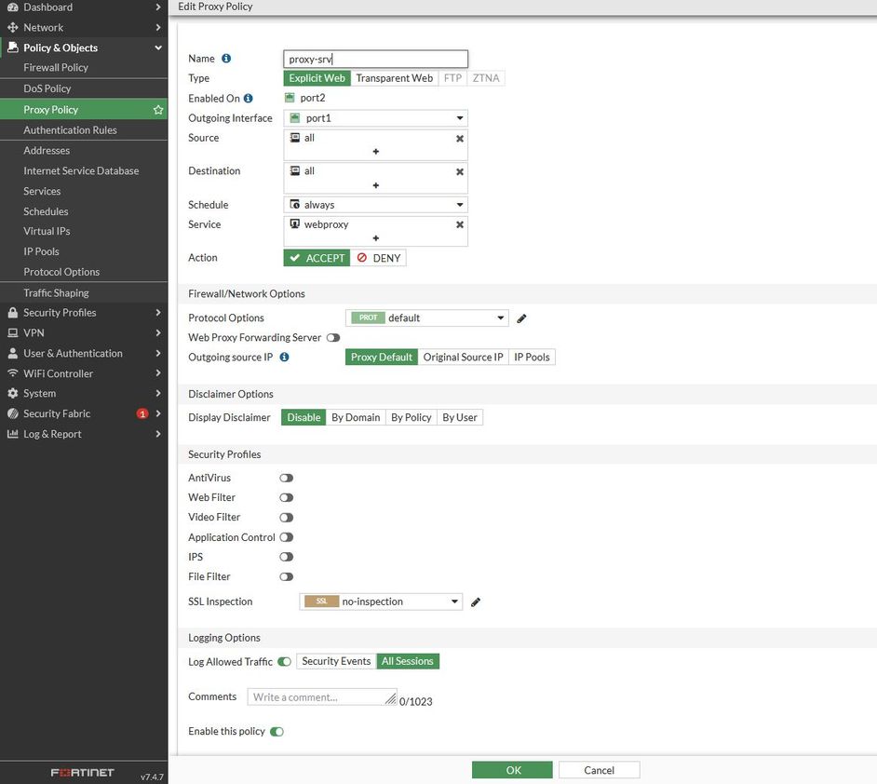Add a new Service entry with plus
The image size is (877, 784).
coord(376,238)
